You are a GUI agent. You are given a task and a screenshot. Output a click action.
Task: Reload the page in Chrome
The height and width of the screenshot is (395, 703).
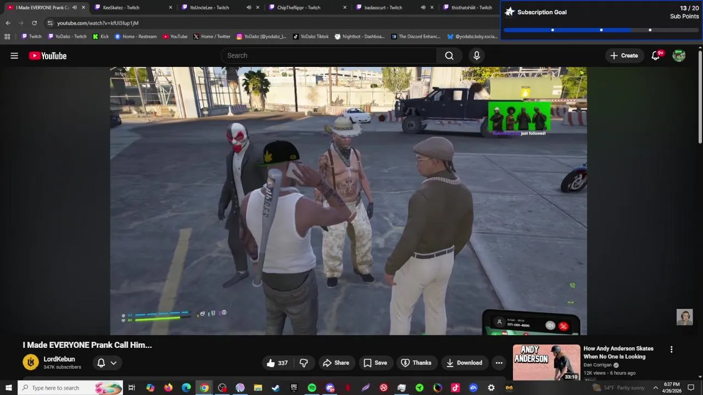[34, 23]
